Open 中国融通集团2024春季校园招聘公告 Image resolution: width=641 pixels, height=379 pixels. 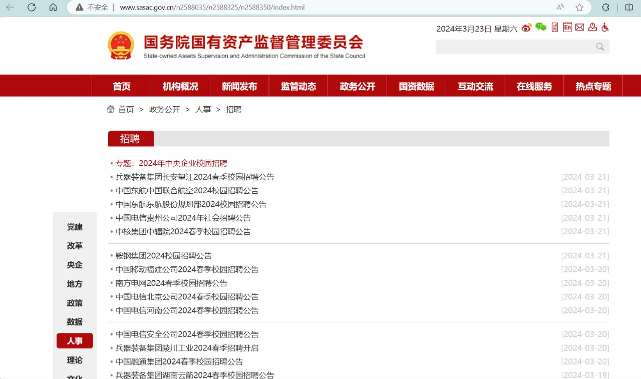(x=179, y=361)
